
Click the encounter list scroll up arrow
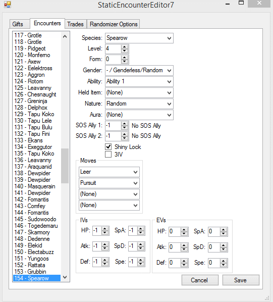pyautogui.click(x=65, y=36)
